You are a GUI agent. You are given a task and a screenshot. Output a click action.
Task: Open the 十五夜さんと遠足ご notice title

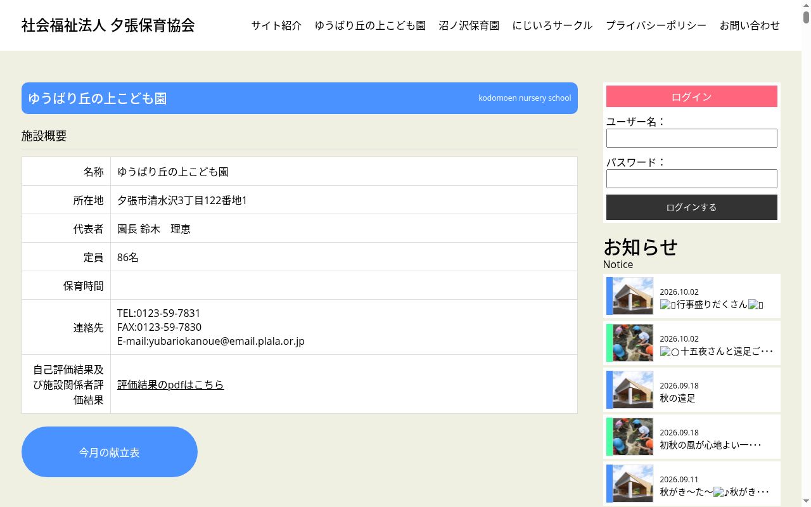coord(717,351)
